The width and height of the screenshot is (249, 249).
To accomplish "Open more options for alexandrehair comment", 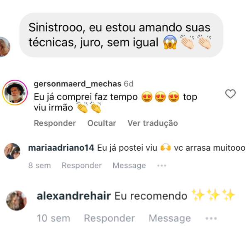I will pos(211,219).
